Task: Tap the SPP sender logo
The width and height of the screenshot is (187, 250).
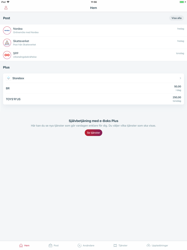Action: (7, 55)
